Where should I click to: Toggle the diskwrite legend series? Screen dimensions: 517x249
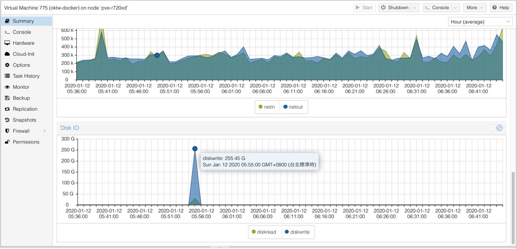click(298, 232)
